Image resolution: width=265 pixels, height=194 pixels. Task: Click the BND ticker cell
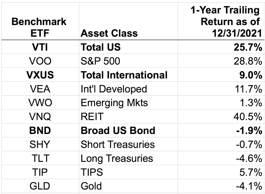pos(40,130)
